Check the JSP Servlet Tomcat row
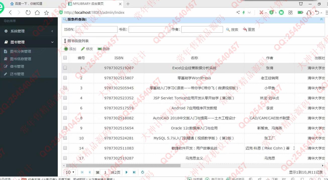 [65, 98]
